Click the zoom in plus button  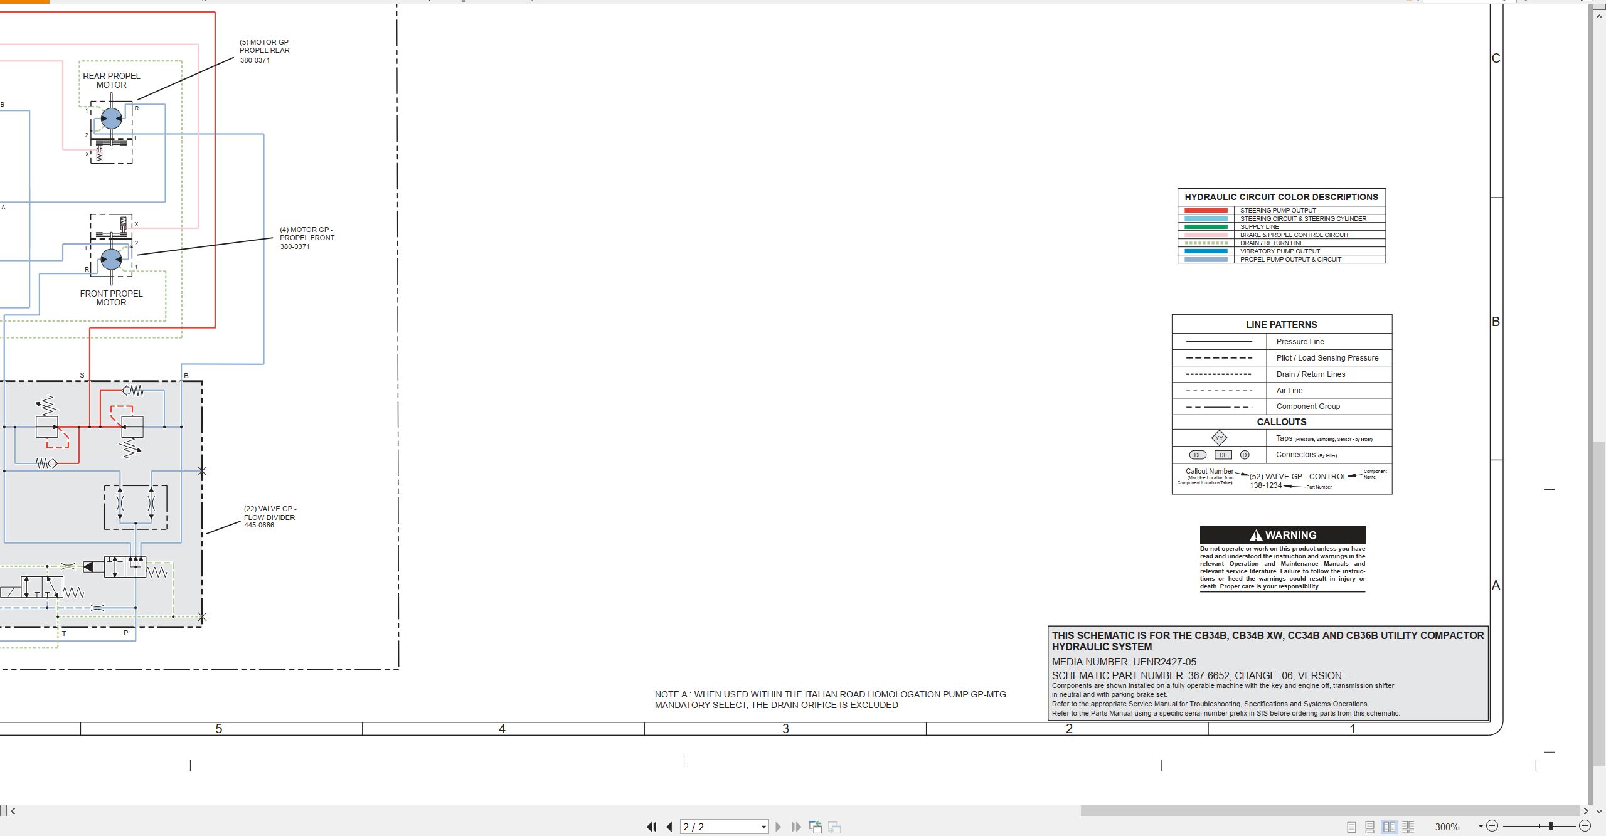click(1585, 826)
